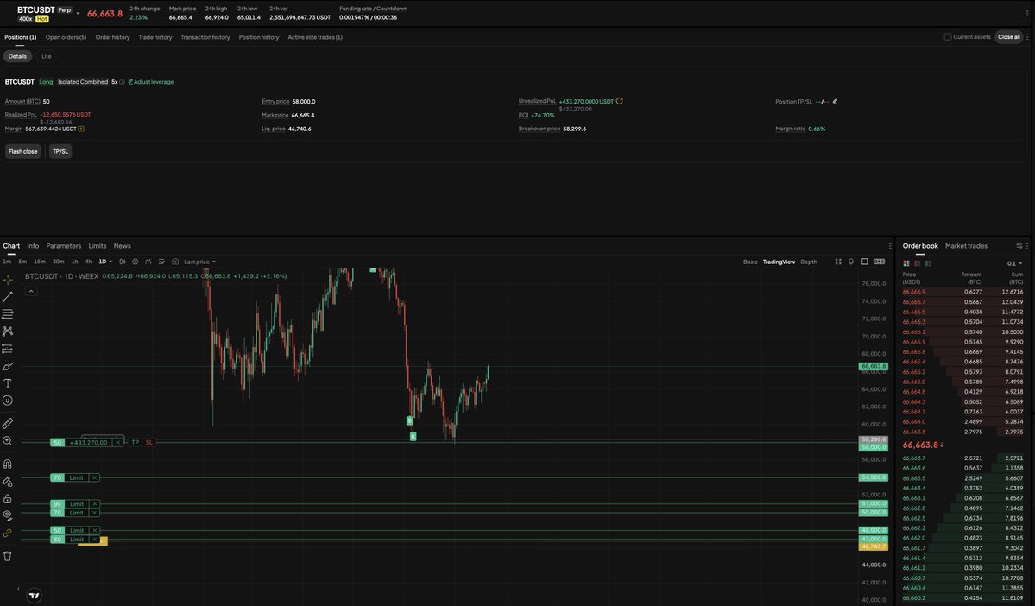
Task: Switch chart mode to Basic
Action: click(x=750, y=262)
